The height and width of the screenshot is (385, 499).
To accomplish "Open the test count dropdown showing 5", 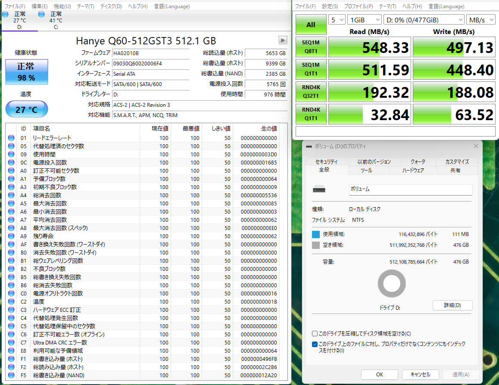I will (x=337, y=20).
